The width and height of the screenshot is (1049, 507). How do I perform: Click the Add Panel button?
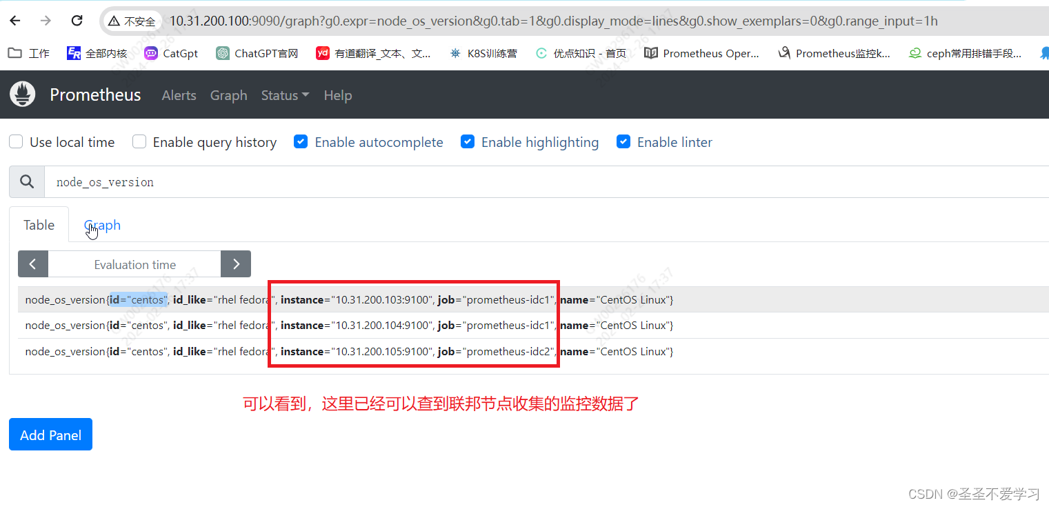click(50, 435)
